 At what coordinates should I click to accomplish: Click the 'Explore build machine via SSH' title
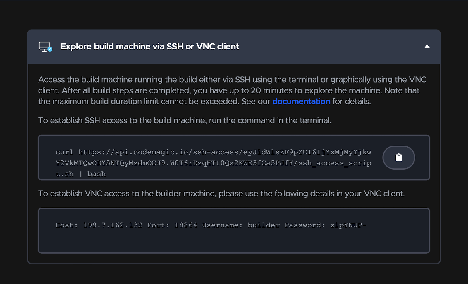[x=149, y=47]
